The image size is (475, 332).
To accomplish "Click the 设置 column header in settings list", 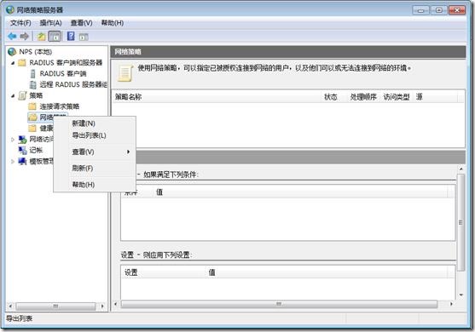I will coord(163,272).
